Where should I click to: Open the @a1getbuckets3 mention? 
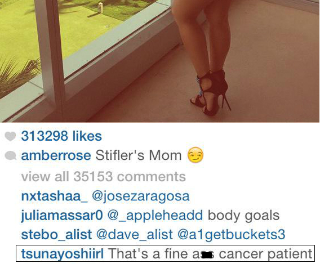231,235
